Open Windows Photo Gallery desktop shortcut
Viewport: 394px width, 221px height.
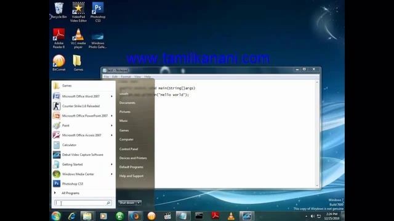tap(98, 40)
